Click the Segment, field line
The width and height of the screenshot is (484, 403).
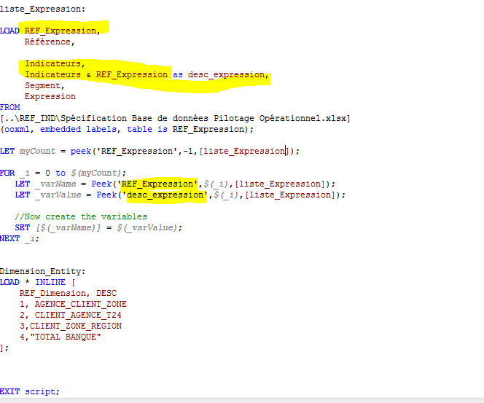tap(44, 85)
